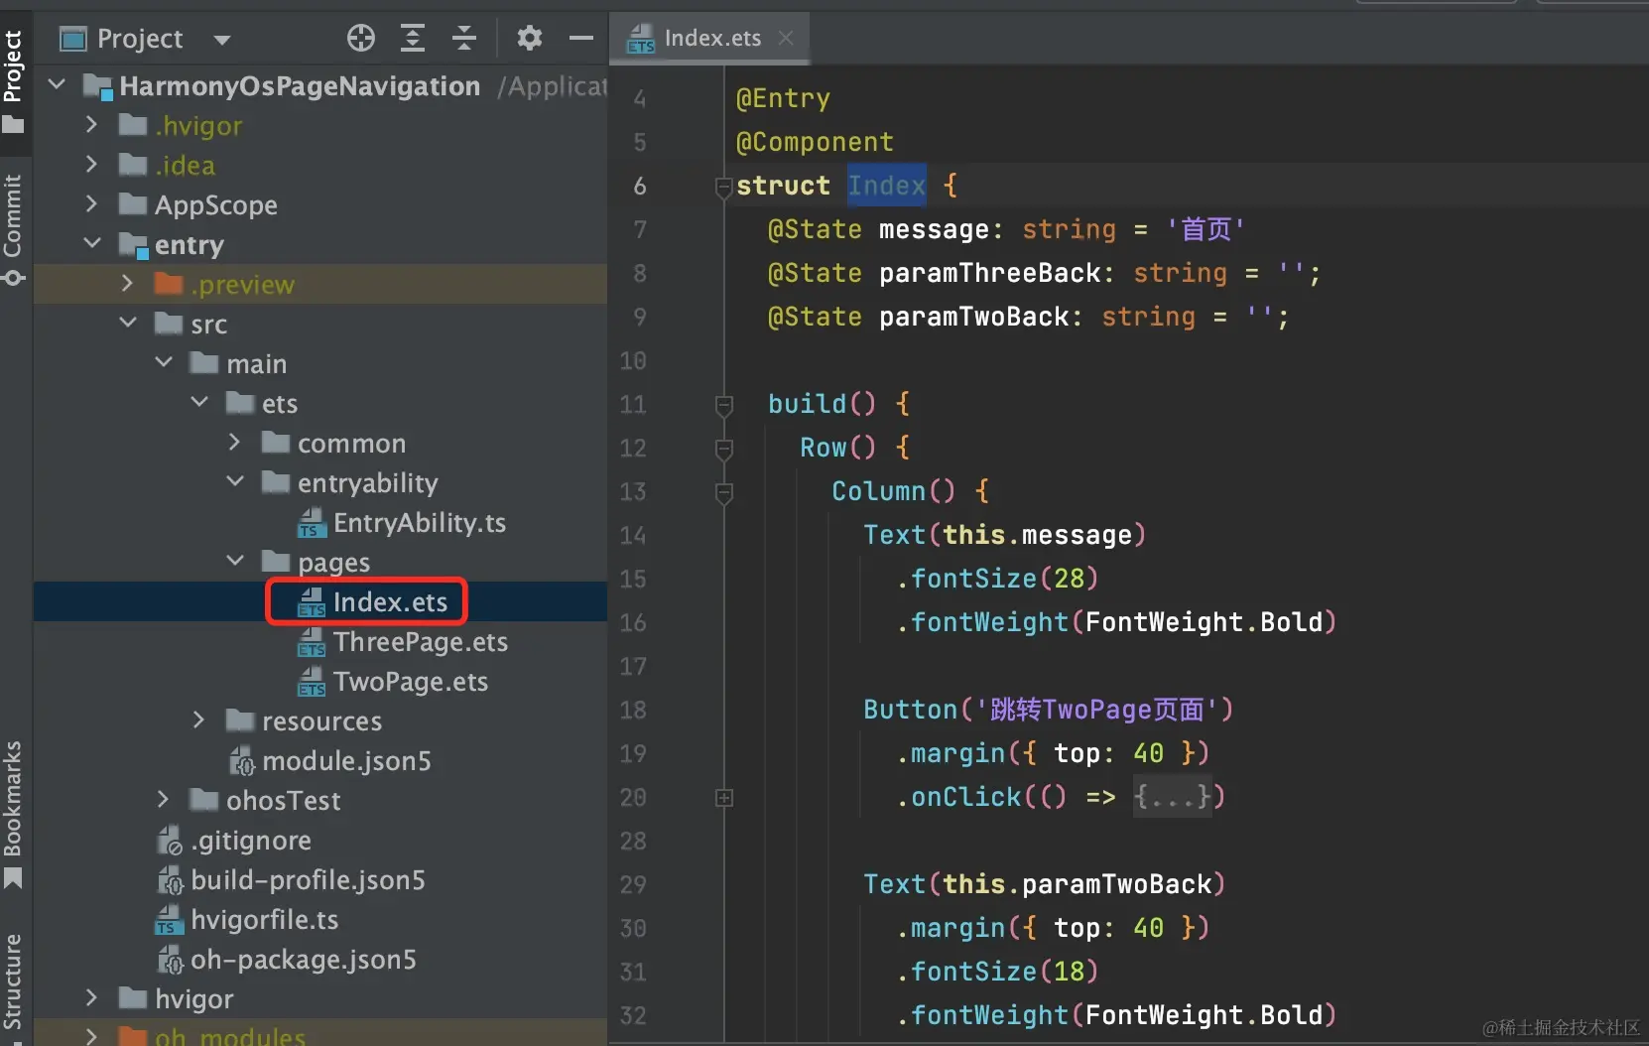The image size is (1649, 1046).
Task: Click the TwoPage.ets file icon
Action: pos(313,682)
